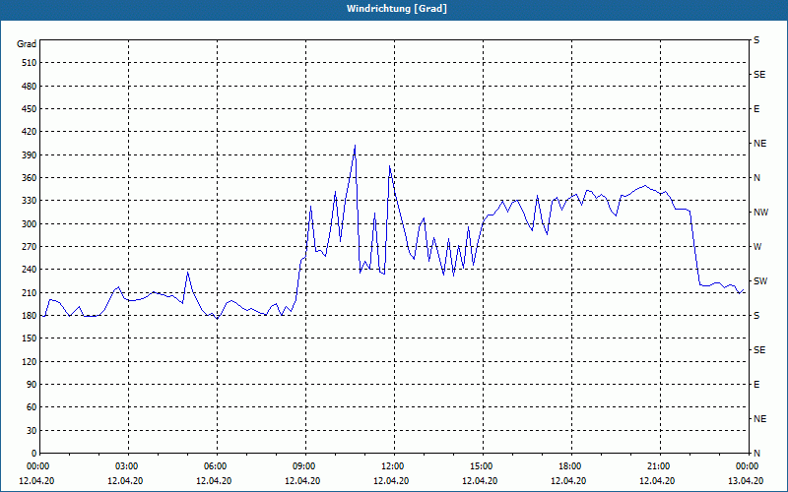Screen dimensions: 788x492
Task: Click the 420 y-axis value
Action: [30, 132]
